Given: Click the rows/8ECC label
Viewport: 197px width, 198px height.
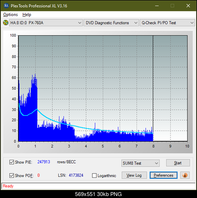Looking at the screenshot, I should tap(66, 162).
